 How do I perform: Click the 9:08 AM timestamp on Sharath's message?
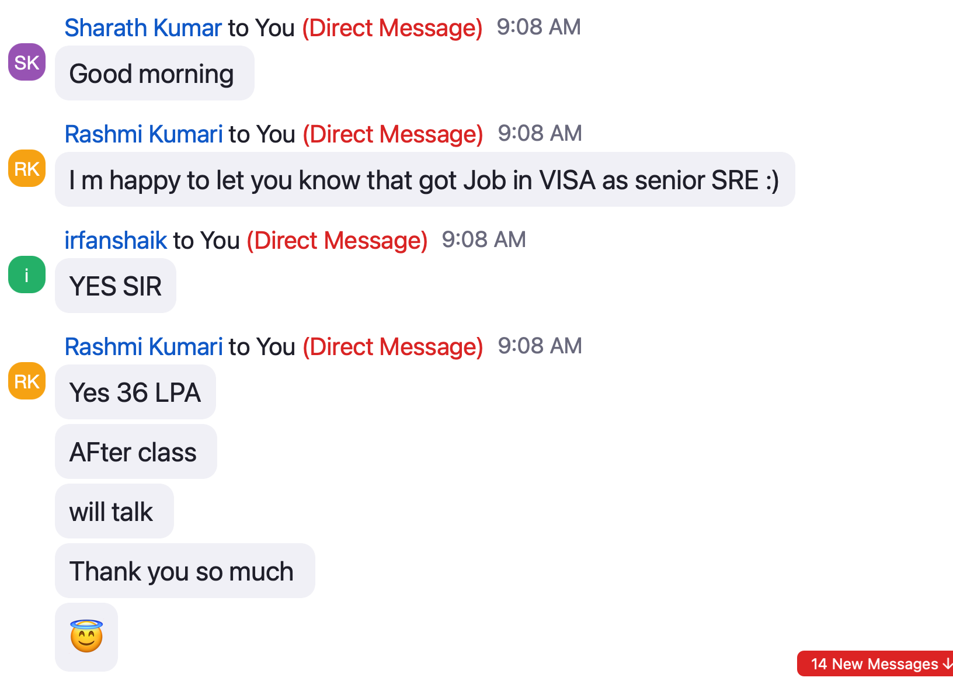[539, 27]
